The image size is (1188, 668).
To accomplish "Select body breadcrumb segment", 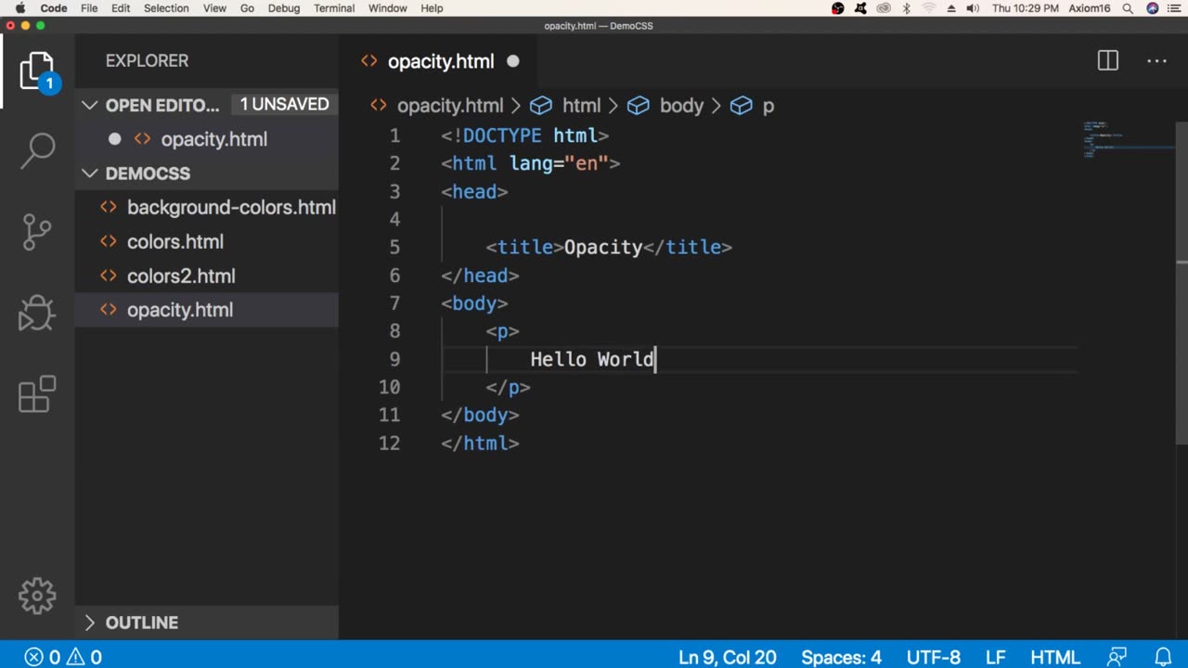I will (681, 106).
